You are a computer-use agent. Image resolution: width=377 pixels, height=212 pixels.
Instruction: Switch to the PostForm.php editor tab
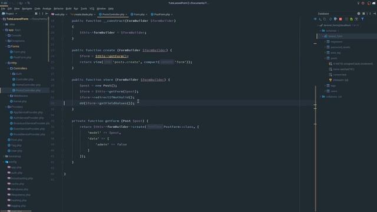pos(161,14)
